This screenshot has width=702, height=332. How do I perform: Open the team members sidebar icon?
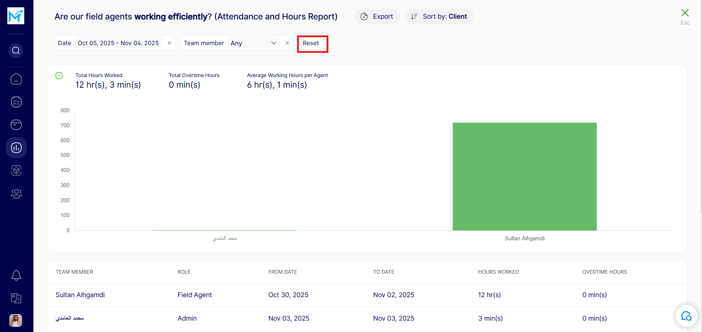click(x=16, y=193)
